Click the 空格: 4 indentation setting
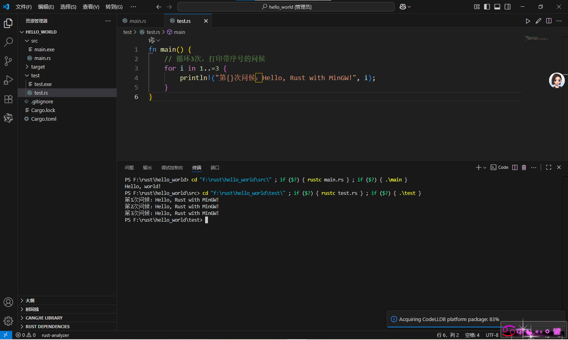The height and width of the screenshot is (340, 568). pyautogui.click(x=472, y=335)
